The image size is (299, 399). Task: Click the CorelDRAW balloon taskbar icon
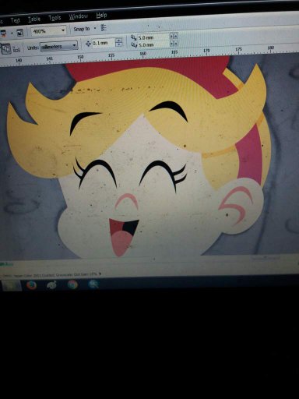(x=52, y=285)
